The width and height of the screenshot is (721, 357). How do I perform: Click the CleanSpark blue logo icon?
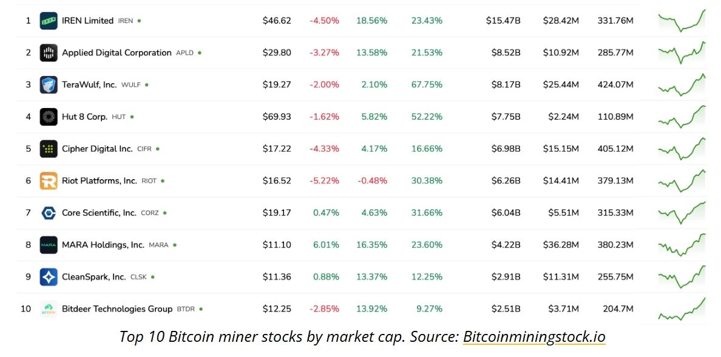[49, 277]
